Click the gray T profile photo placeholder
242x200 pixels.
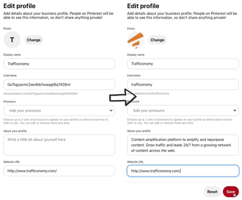coord(12,40)
